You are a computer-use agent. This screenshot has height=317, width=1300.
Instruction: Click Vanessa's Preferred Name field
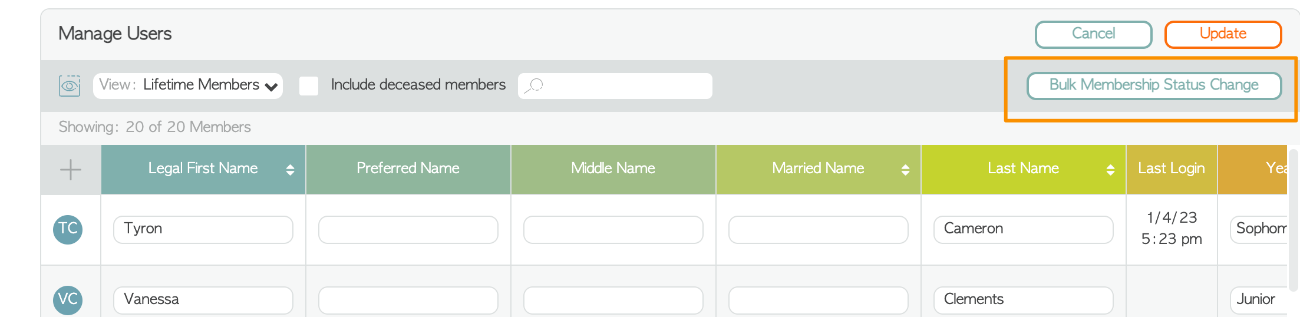[408, 300]
